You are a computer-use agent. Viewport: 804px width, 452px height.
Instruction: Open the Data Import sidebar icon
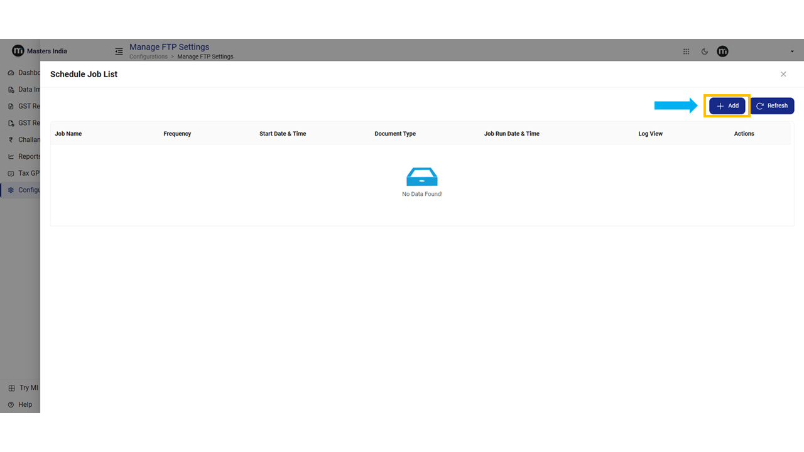coord(11,90)
